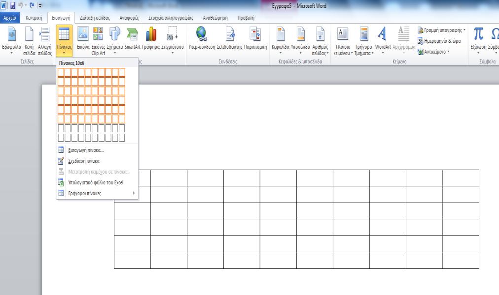Open the Διάταξη σελίδας tab
The height and width of the screenshot is (295, 499).
click(x=95, y=18)
